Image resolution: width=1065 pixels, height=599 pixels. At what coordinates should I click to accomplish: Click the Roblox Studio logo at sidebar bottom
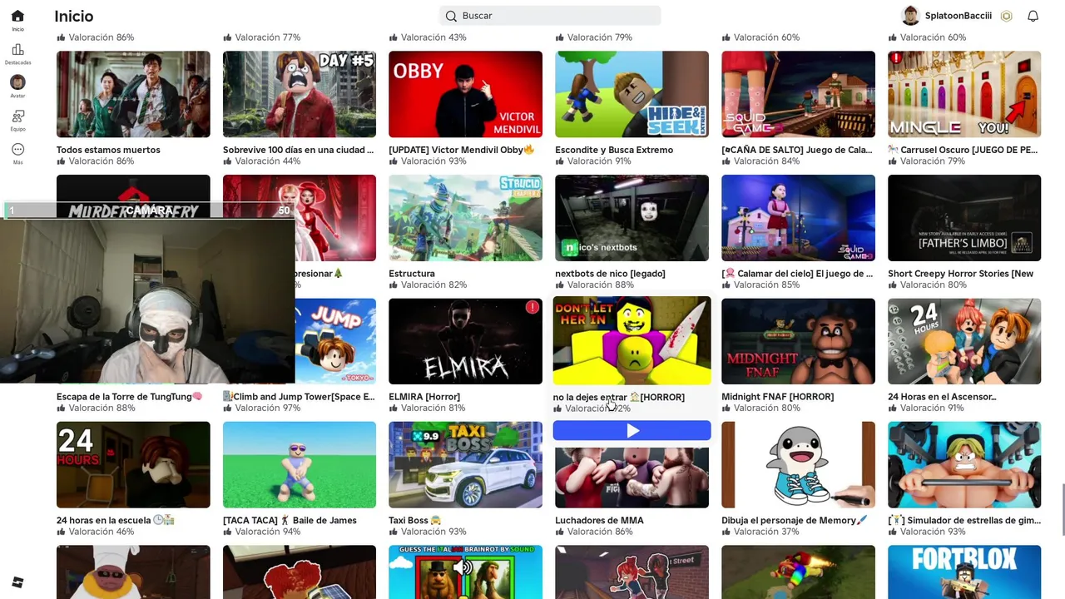[17, 582]
